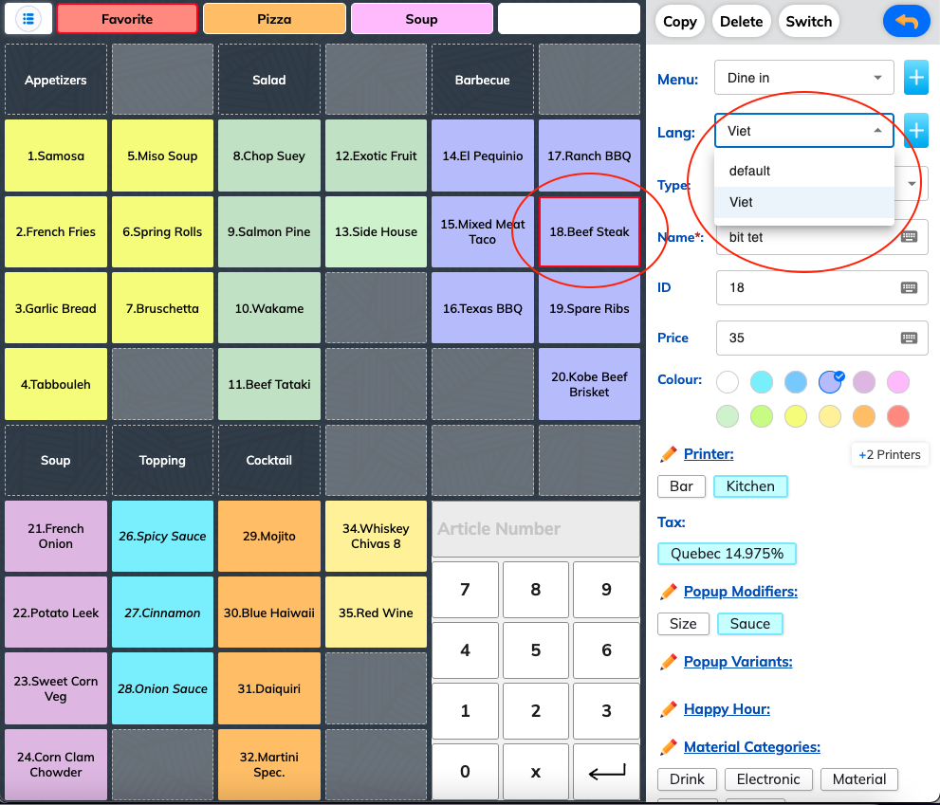Choose Viet in the language list
Screen dimensions: 940x805
(804, 202)
